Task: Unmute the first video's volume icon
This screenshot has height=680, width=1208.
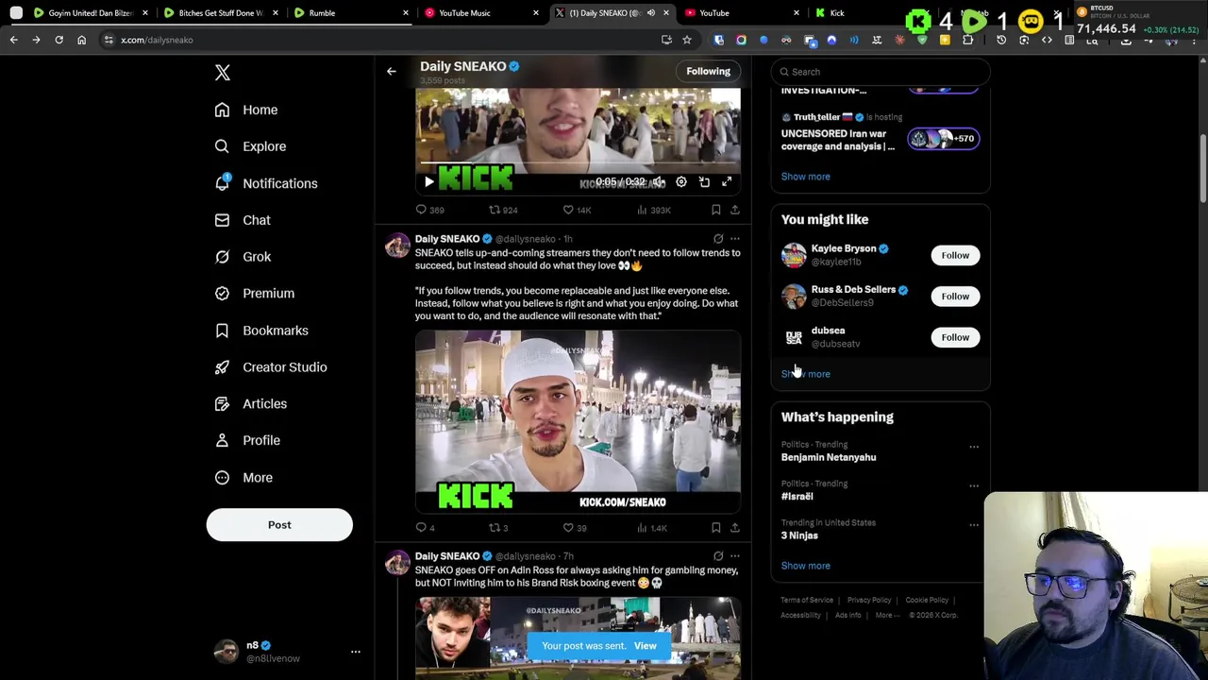Action: [x=658, y=182]
